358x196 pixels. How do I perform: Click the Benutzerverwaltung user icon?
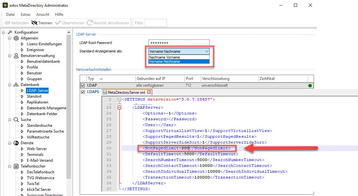(x=16, y=56)
